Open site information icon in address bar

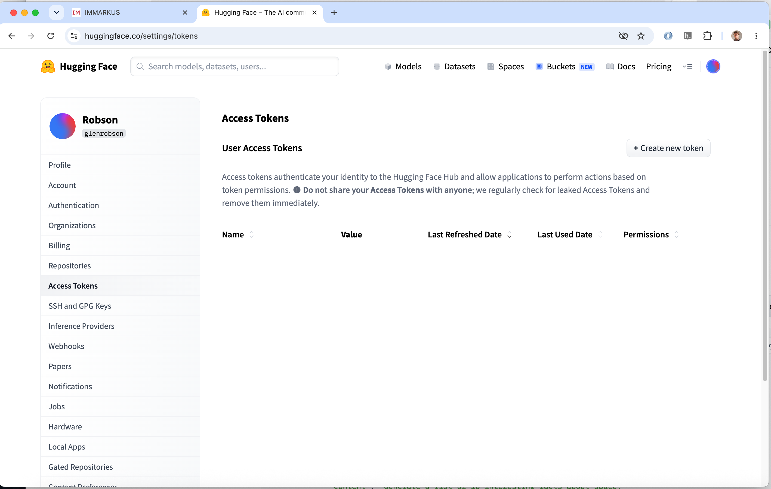(x=74, y=36)
